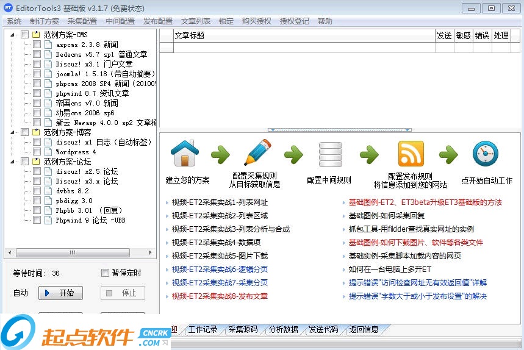Click document icon beside Wordpress 4

pos(48,152)
